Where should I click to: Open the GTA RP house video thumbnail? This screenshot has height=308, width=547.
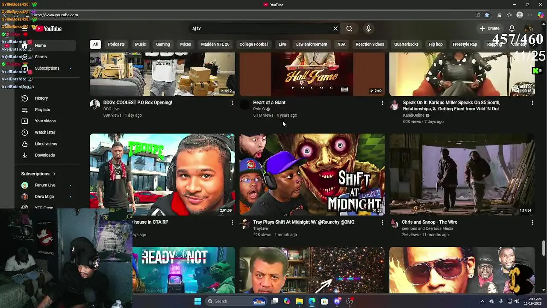tap(162, 175)
